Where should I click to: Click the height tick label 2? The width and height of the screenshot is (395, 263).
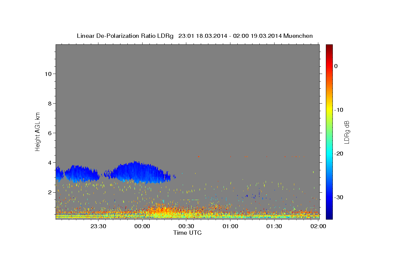pyautogui.click(x=50, y=192)
